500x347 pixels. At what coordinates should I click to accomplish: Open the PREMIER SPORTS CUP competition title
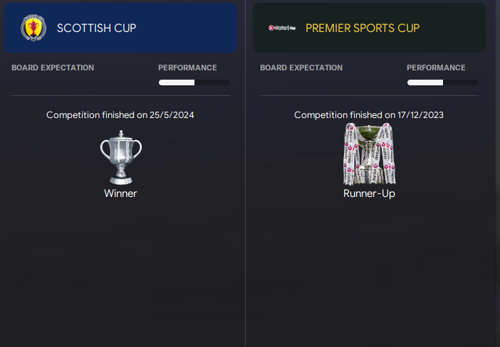point(363,28)
